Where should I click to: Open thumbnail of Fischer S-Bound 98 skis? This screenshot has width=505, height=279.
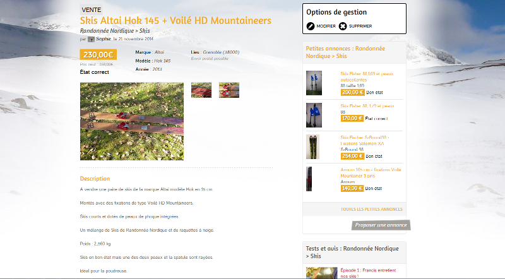click(312, 147)
